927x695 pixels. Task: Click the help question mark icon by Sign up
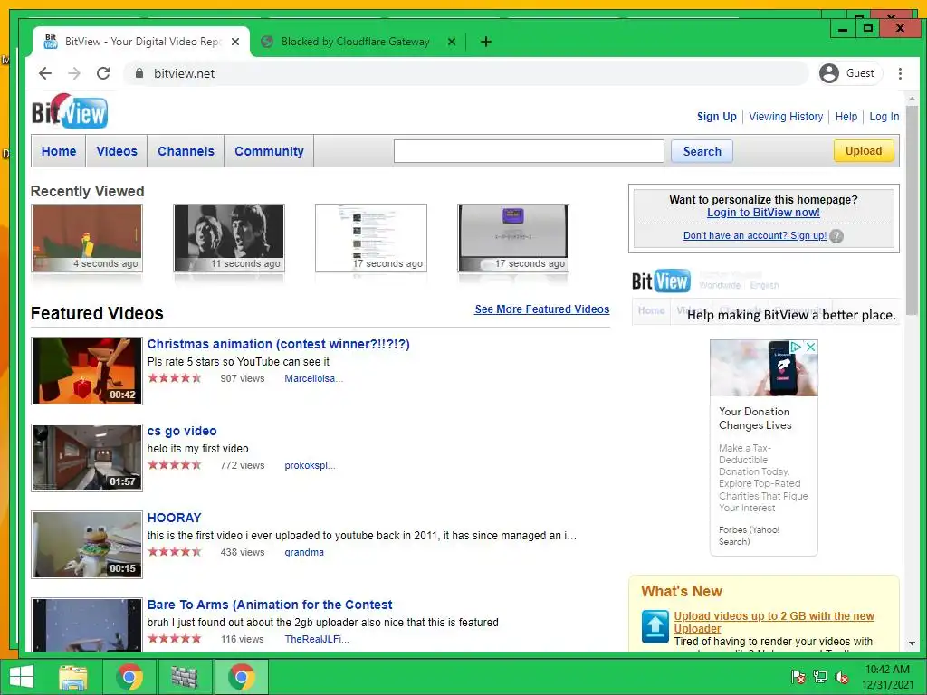point(836,236)
